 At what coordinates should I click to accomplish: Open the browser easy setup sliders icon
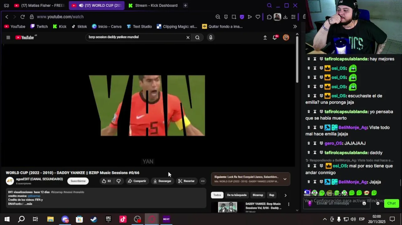pos(293,17)
